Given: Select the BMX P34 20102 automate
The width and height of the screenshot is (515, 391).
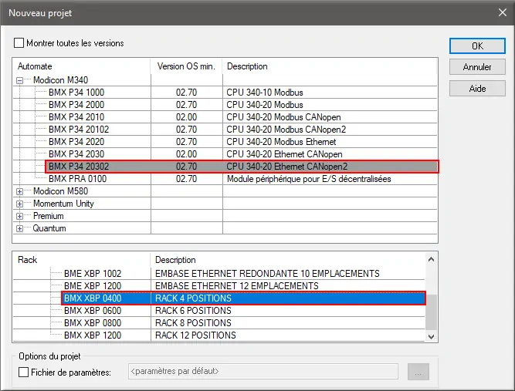Looking at the screenshot, I should point(79,130).
